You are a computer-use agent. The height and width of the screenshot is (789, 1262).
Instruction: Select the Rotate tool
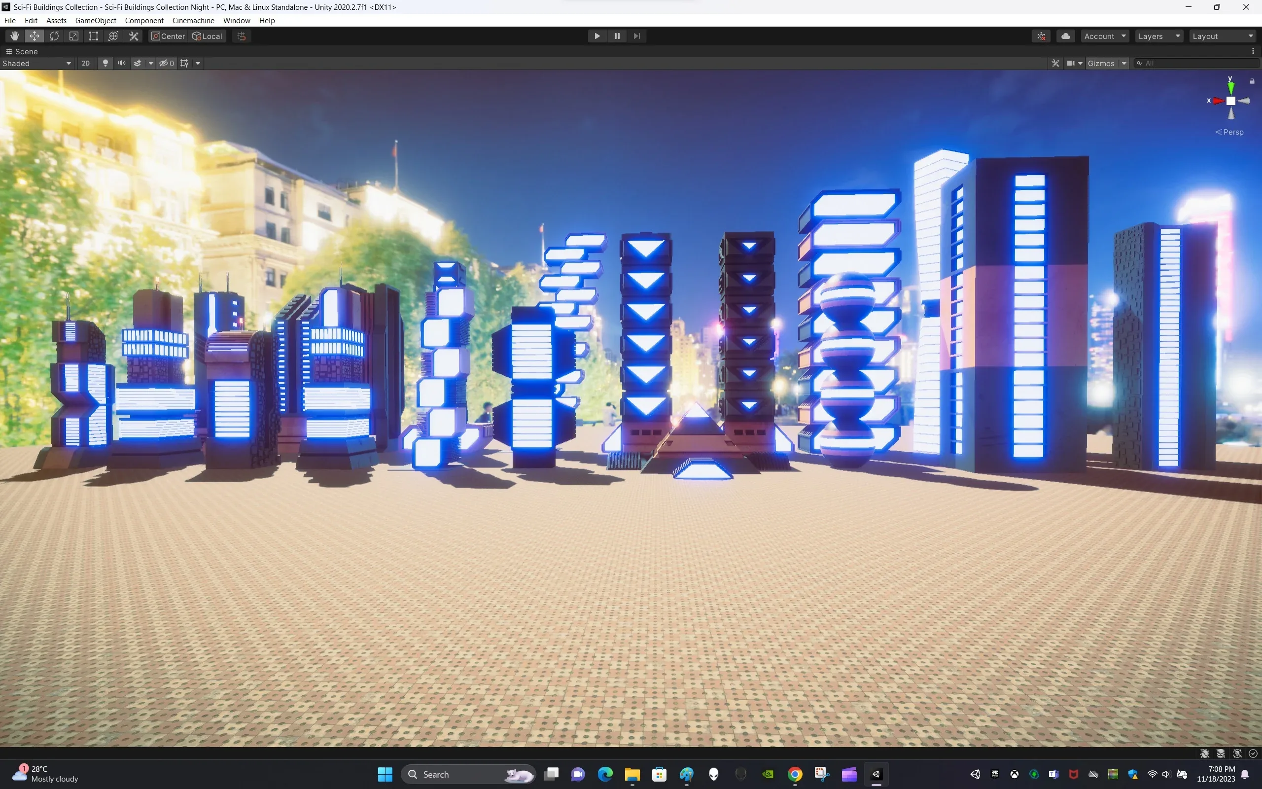tap(54, 36)
